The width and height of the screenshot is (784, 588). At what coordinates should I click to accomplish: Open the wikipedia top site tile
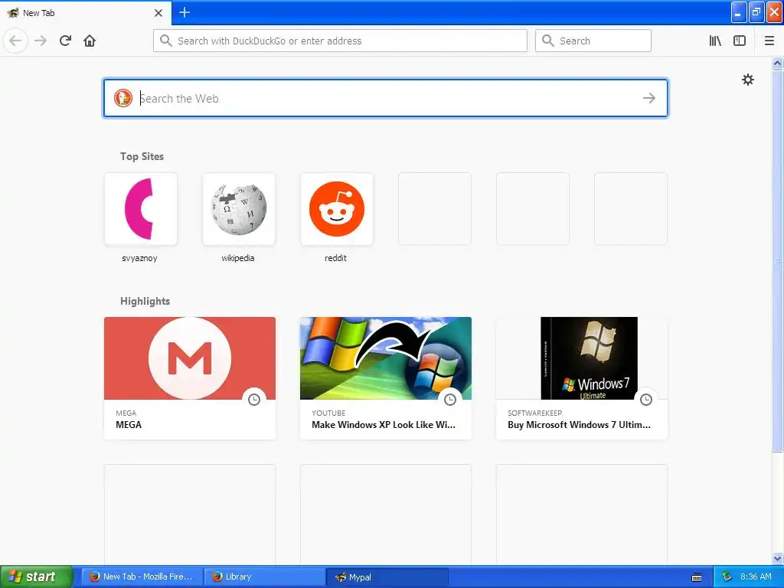[x=239, y=209]
